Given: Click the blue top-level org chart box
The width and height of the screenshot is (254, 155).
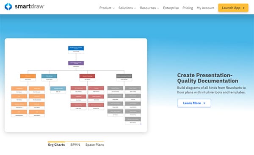Looking at the screenshot, I should click(x=76, y=48).
